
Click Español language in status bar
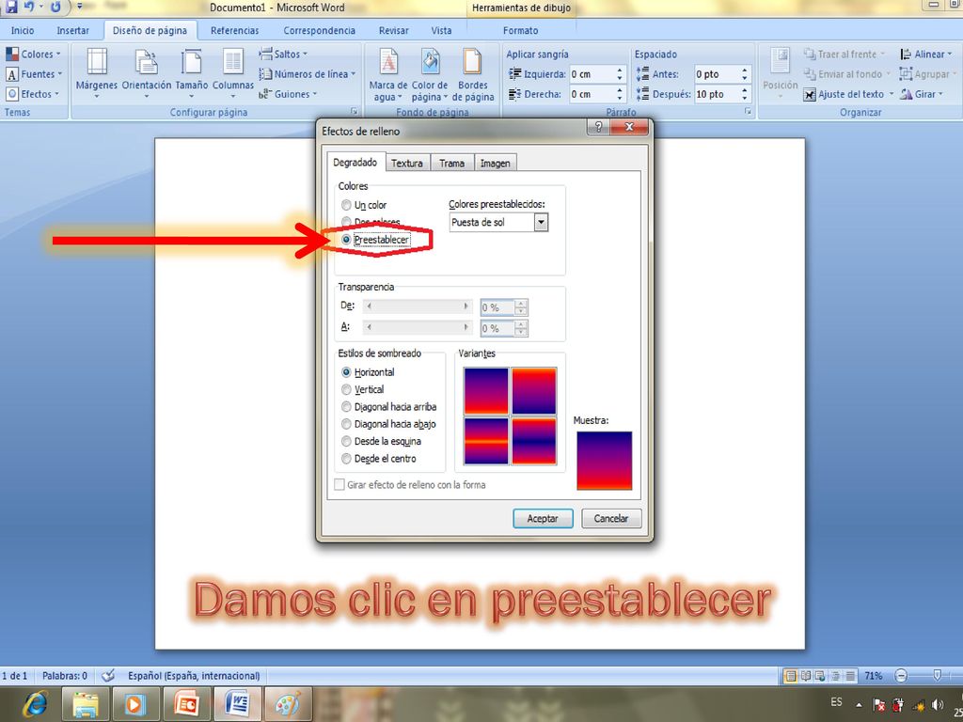[x=194, y=675]
